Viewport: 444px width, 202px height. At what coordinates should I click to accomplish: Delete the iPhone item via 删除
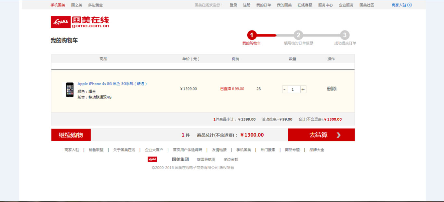pyautogui.click(x=332, y=89)
